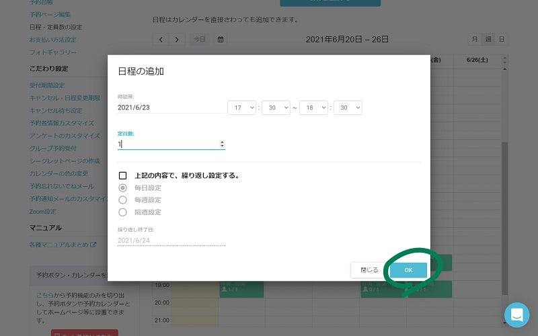Screen dimensions: 538x336
Task: Click the 6/26(土) column header
Action: 477,60
